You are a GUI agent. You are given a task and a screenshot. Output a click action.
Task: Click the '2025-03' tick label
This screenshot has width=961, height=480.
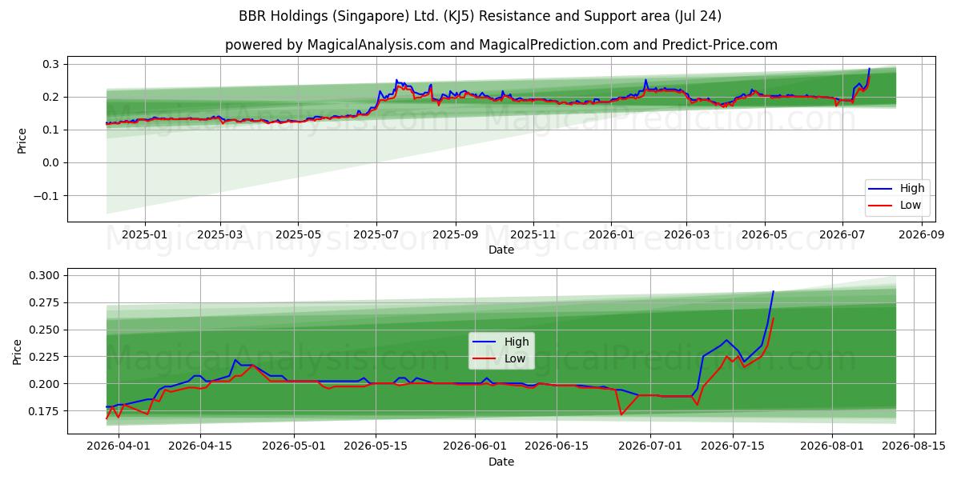tap(221, 234)
